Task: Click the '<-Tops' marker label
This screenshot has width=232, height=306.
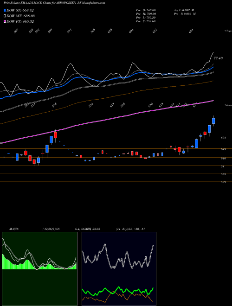Action: click(x=228, y=31)
